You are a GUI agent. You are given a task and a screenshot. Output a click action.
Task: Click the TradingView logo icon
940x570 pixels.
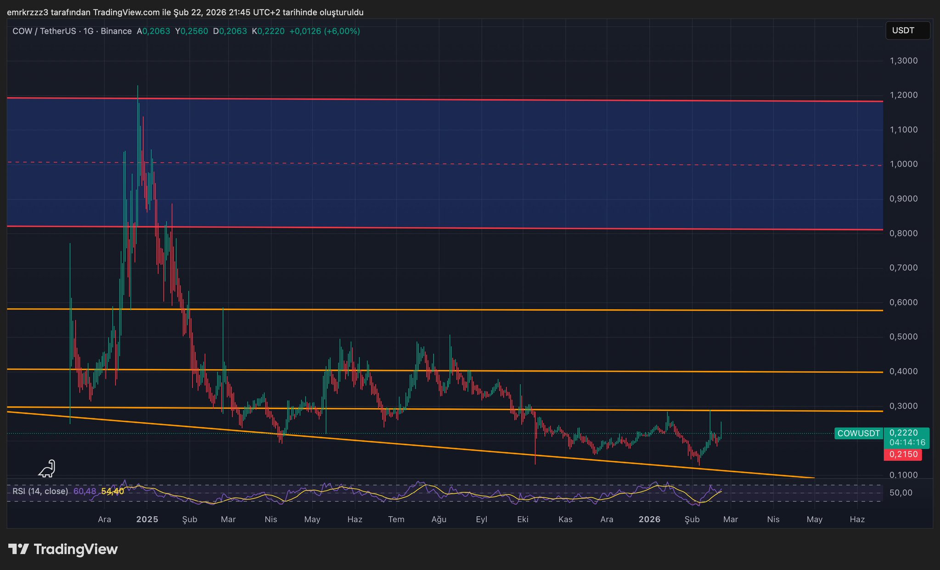pos(18,549)
